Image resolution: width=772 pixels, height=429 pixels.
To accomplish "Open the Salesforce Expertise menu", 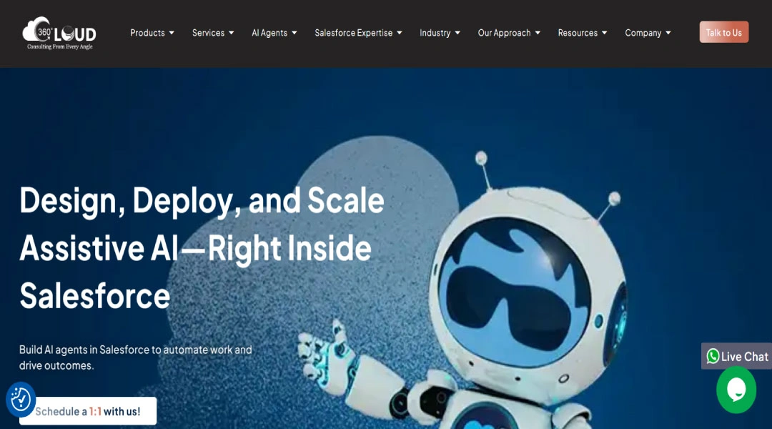I will pyautogui.click(x=354, y=33).
